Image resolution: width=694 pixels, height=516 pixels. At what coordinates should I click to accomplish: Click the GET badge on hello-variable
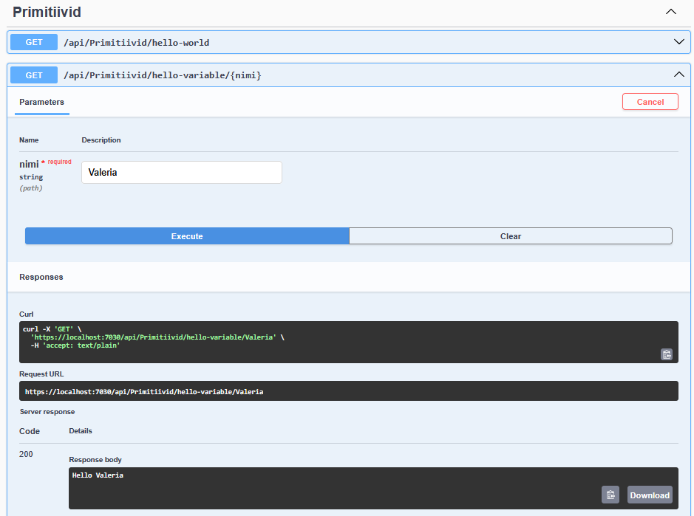(x=34, y=75)
